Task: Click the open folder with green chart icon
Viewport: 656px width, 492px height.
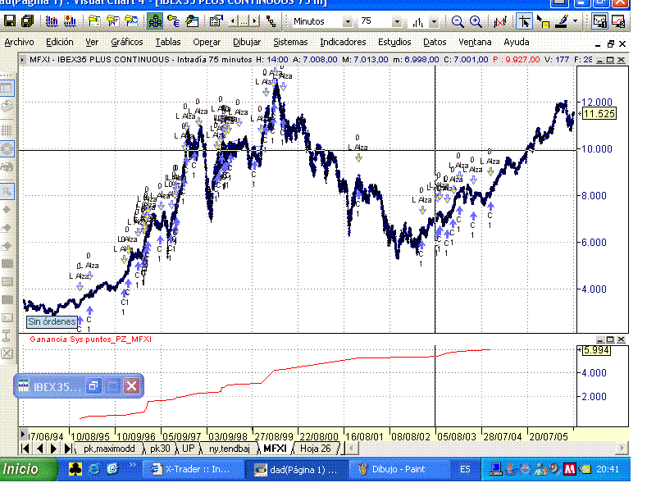Action: point(94,21)
